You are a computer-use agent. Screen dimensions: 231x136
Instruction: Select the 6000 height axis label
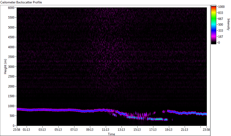(x=11, y=8)
